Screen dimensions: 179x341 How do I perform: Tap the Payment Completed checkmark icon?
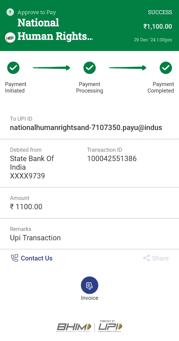tap(166, 68)
